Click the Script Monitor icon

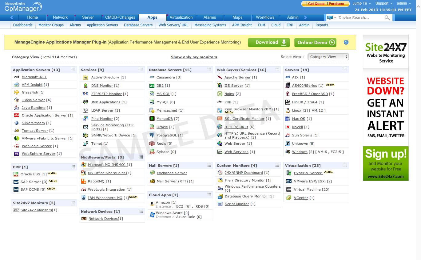(220, 204)
